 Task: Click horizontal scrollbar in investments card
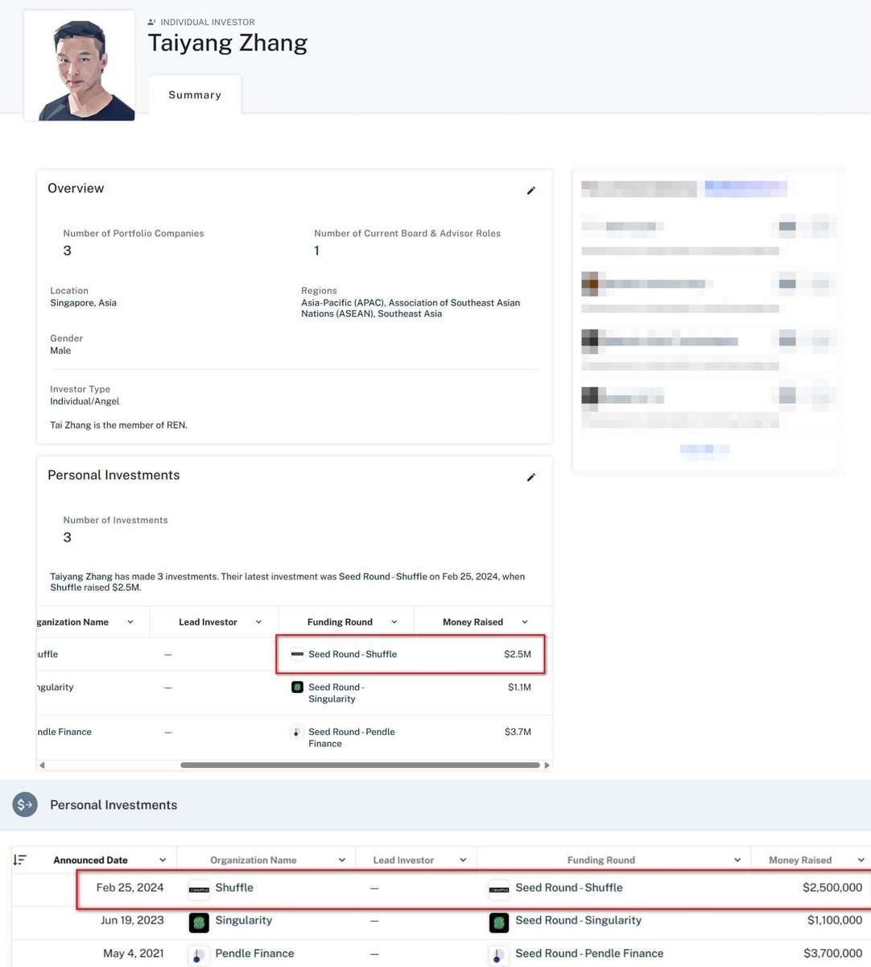360,765
